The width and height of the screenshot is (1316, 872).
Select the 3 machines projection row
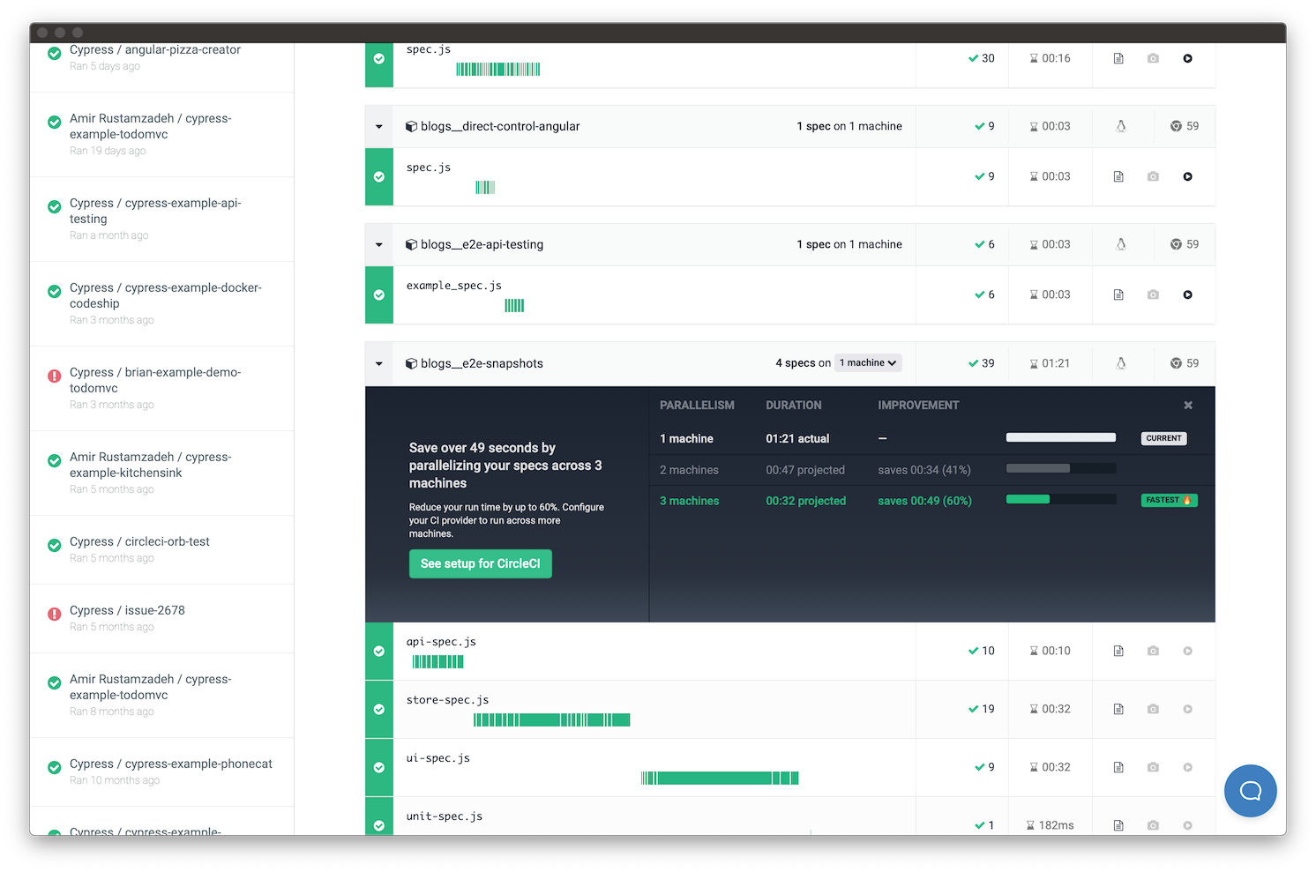pyautogui.click(x=928, y=501)
